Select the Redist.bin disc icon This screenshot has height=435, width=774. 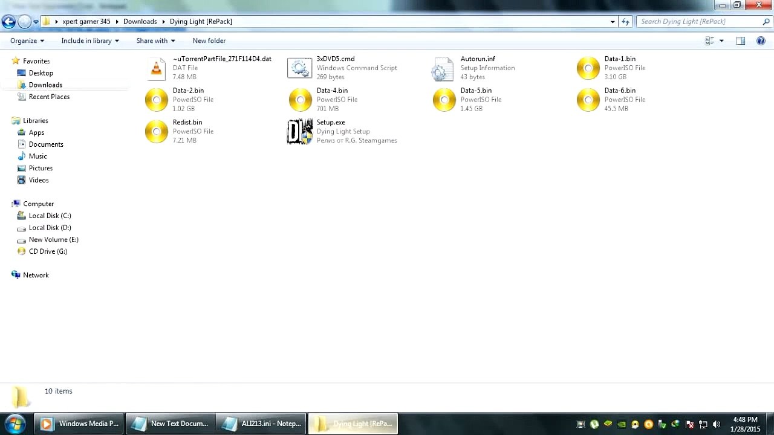click(x=157, y=131)
